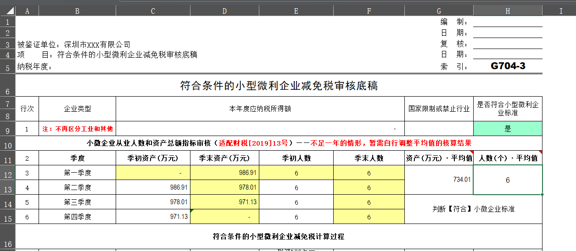Click the G704-3 index cell
Viewport: 576px width, 251px height.
pos(508,66)
